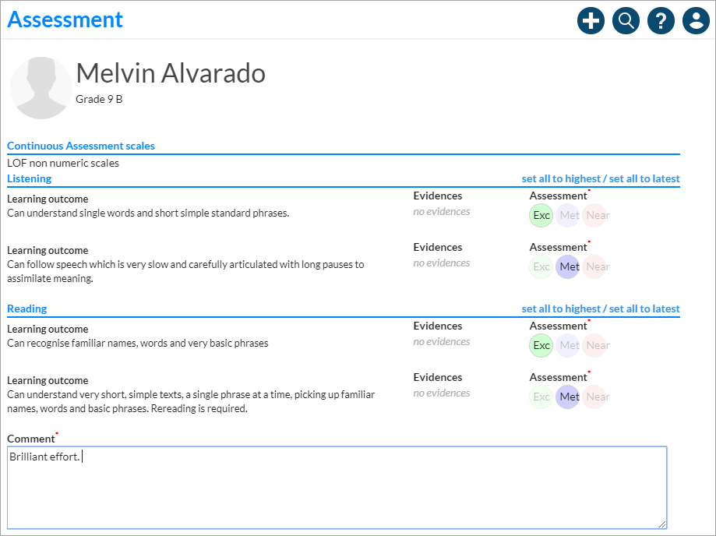Open help via question mark icon
The height and width of the screenshot is (536, 716).
661,20
